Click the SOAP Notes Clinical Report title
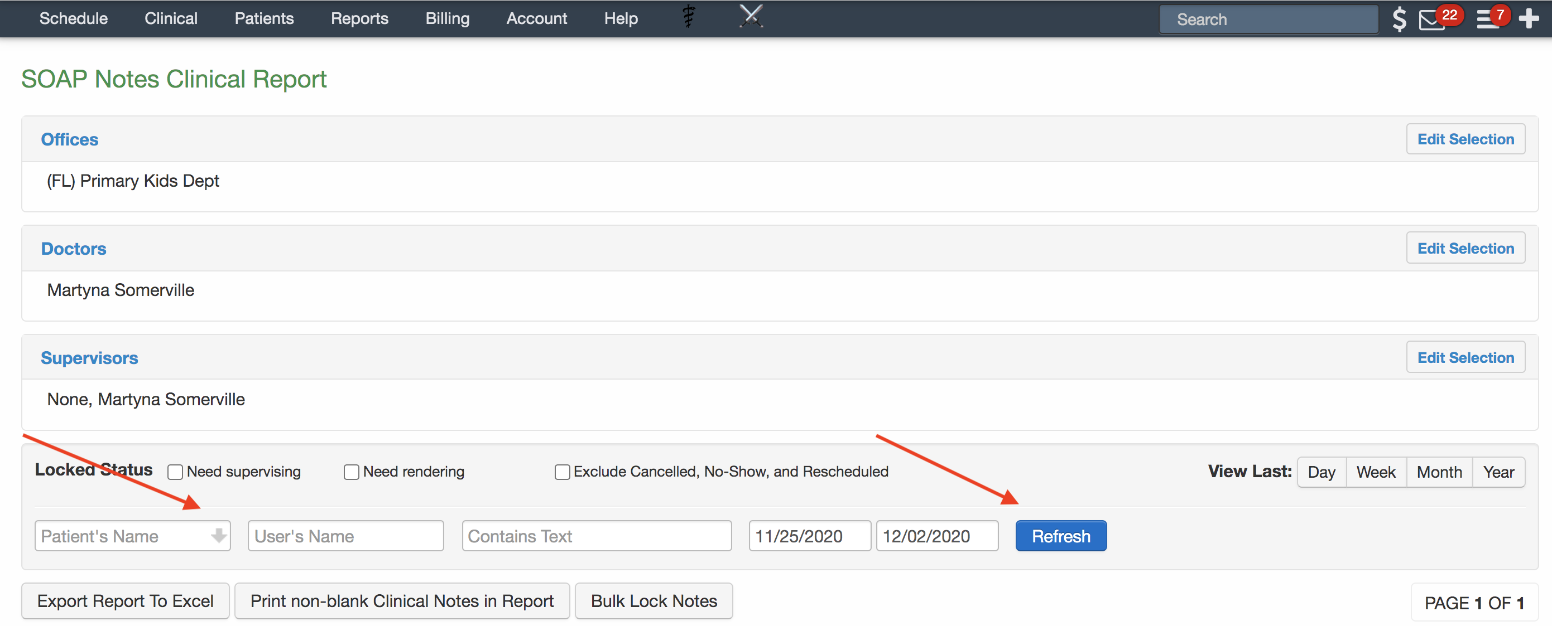This screenshot has width=1552, height=626. tap(174, 79)
